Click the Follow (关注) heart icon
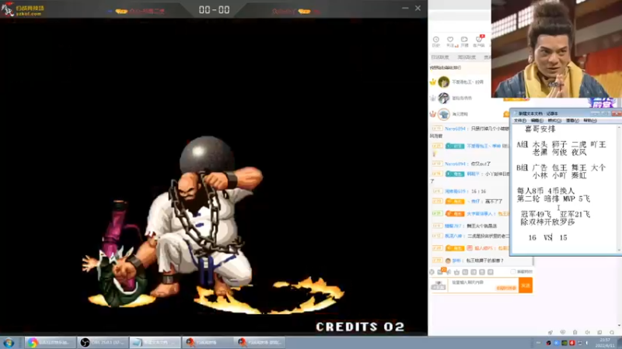 coord(450,41)
